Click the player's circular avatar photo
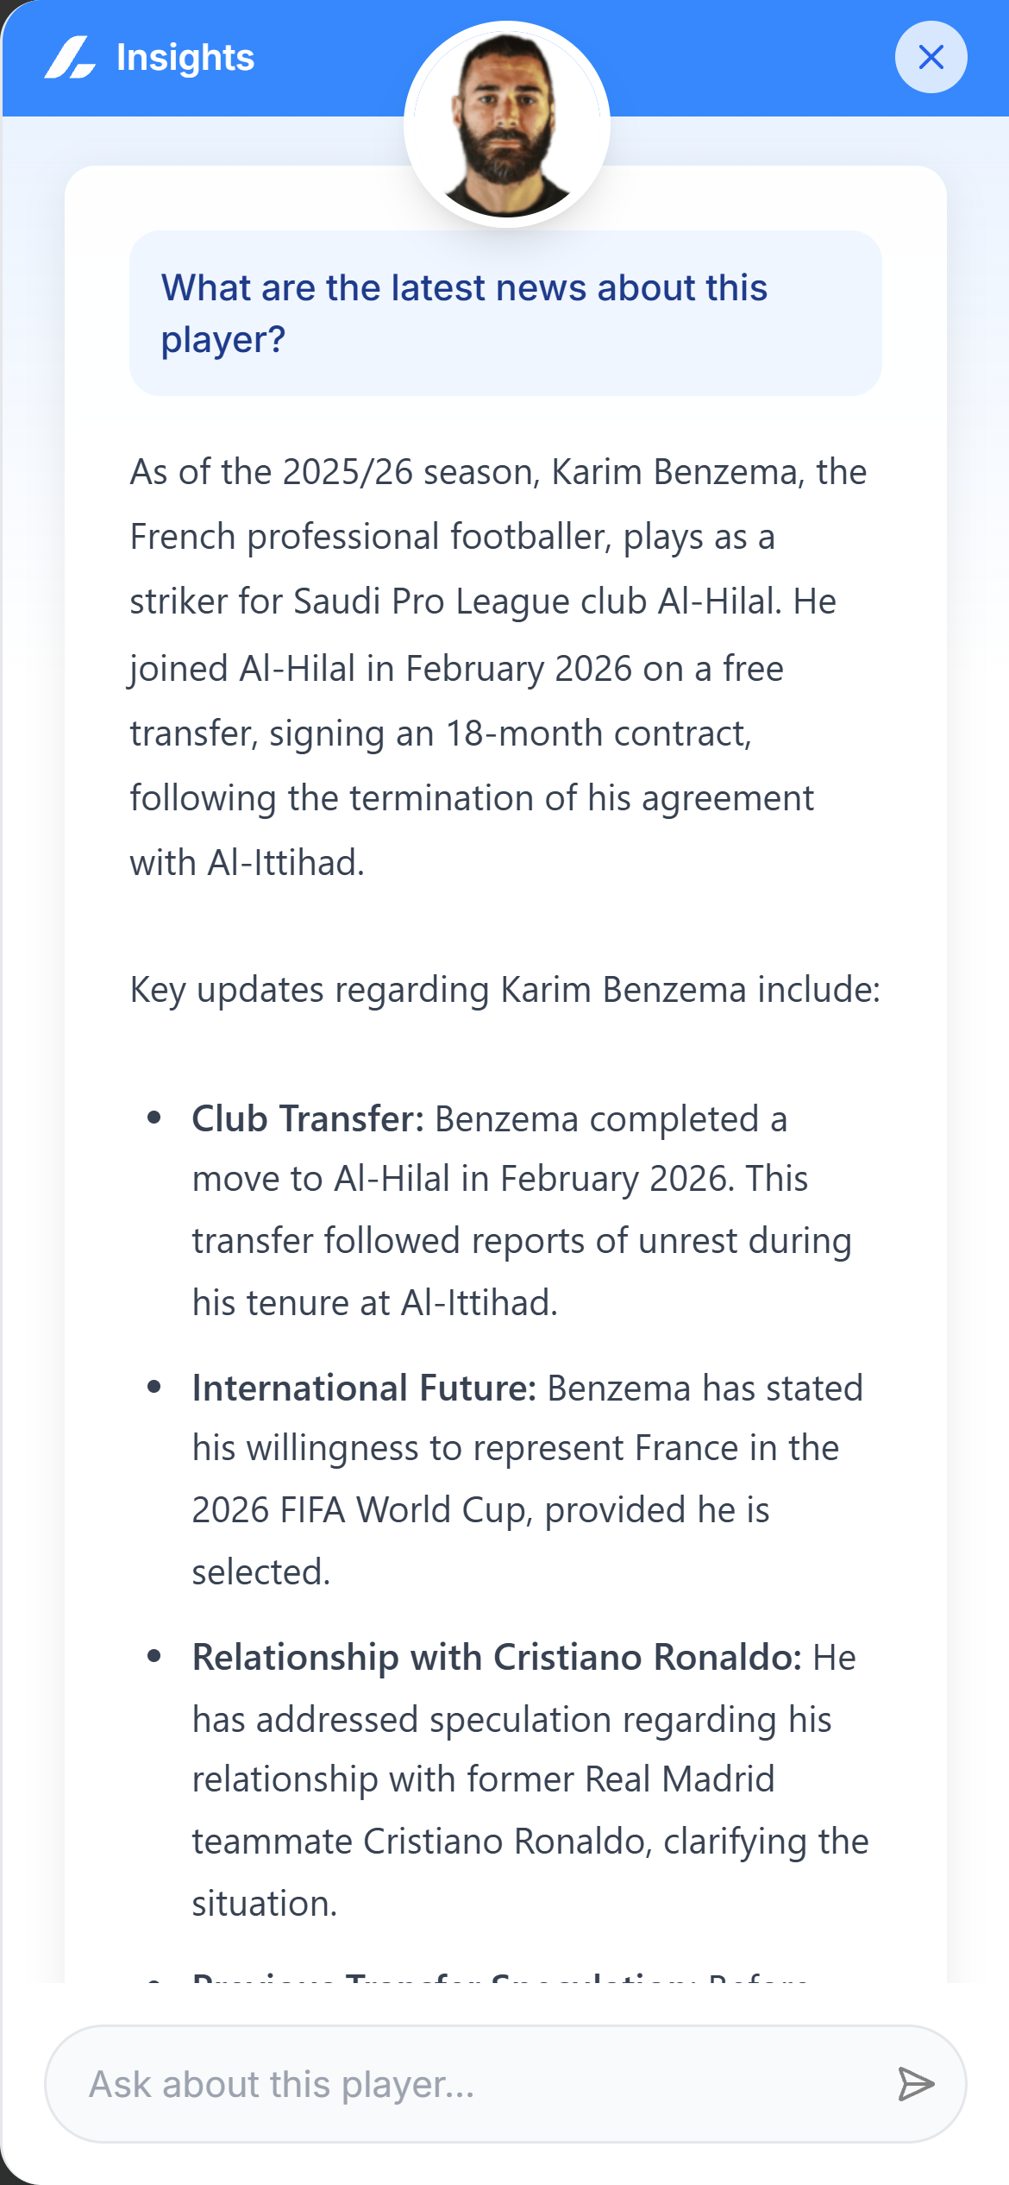Image resolution: width=1009 pixels, height=2185 pixels. 507,125
